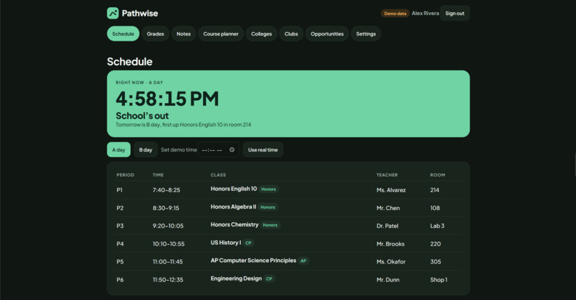
Task: Click room Shop 1 cell
Action: pos(439,280)
